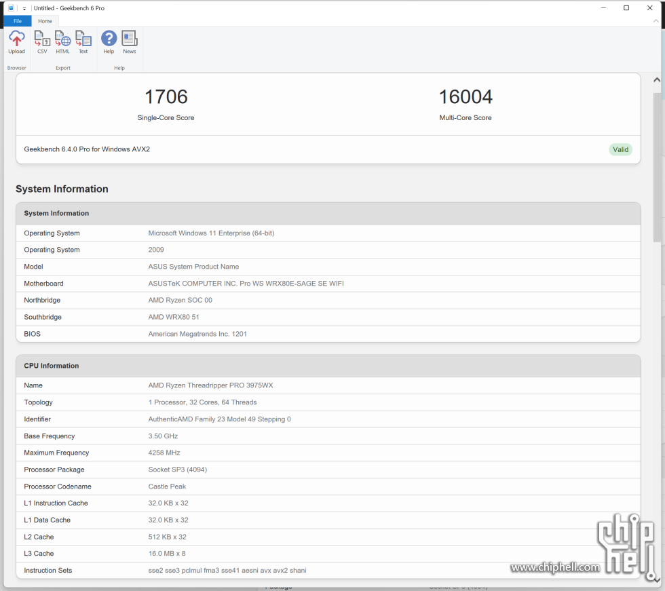665x591 pixels.
Task: Open the Help icon in the ribbon
Action: click(x=109, y=42)
